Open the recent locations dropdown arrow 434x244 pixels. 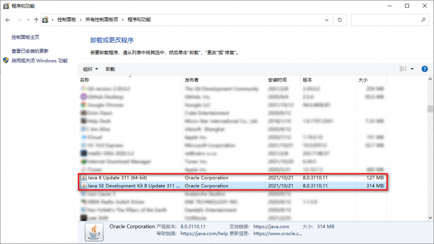28,20
